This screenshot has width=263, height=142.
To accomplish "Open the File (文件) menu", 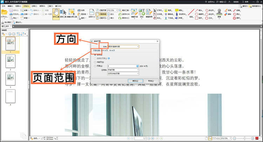I will click(x=4, y=6).
